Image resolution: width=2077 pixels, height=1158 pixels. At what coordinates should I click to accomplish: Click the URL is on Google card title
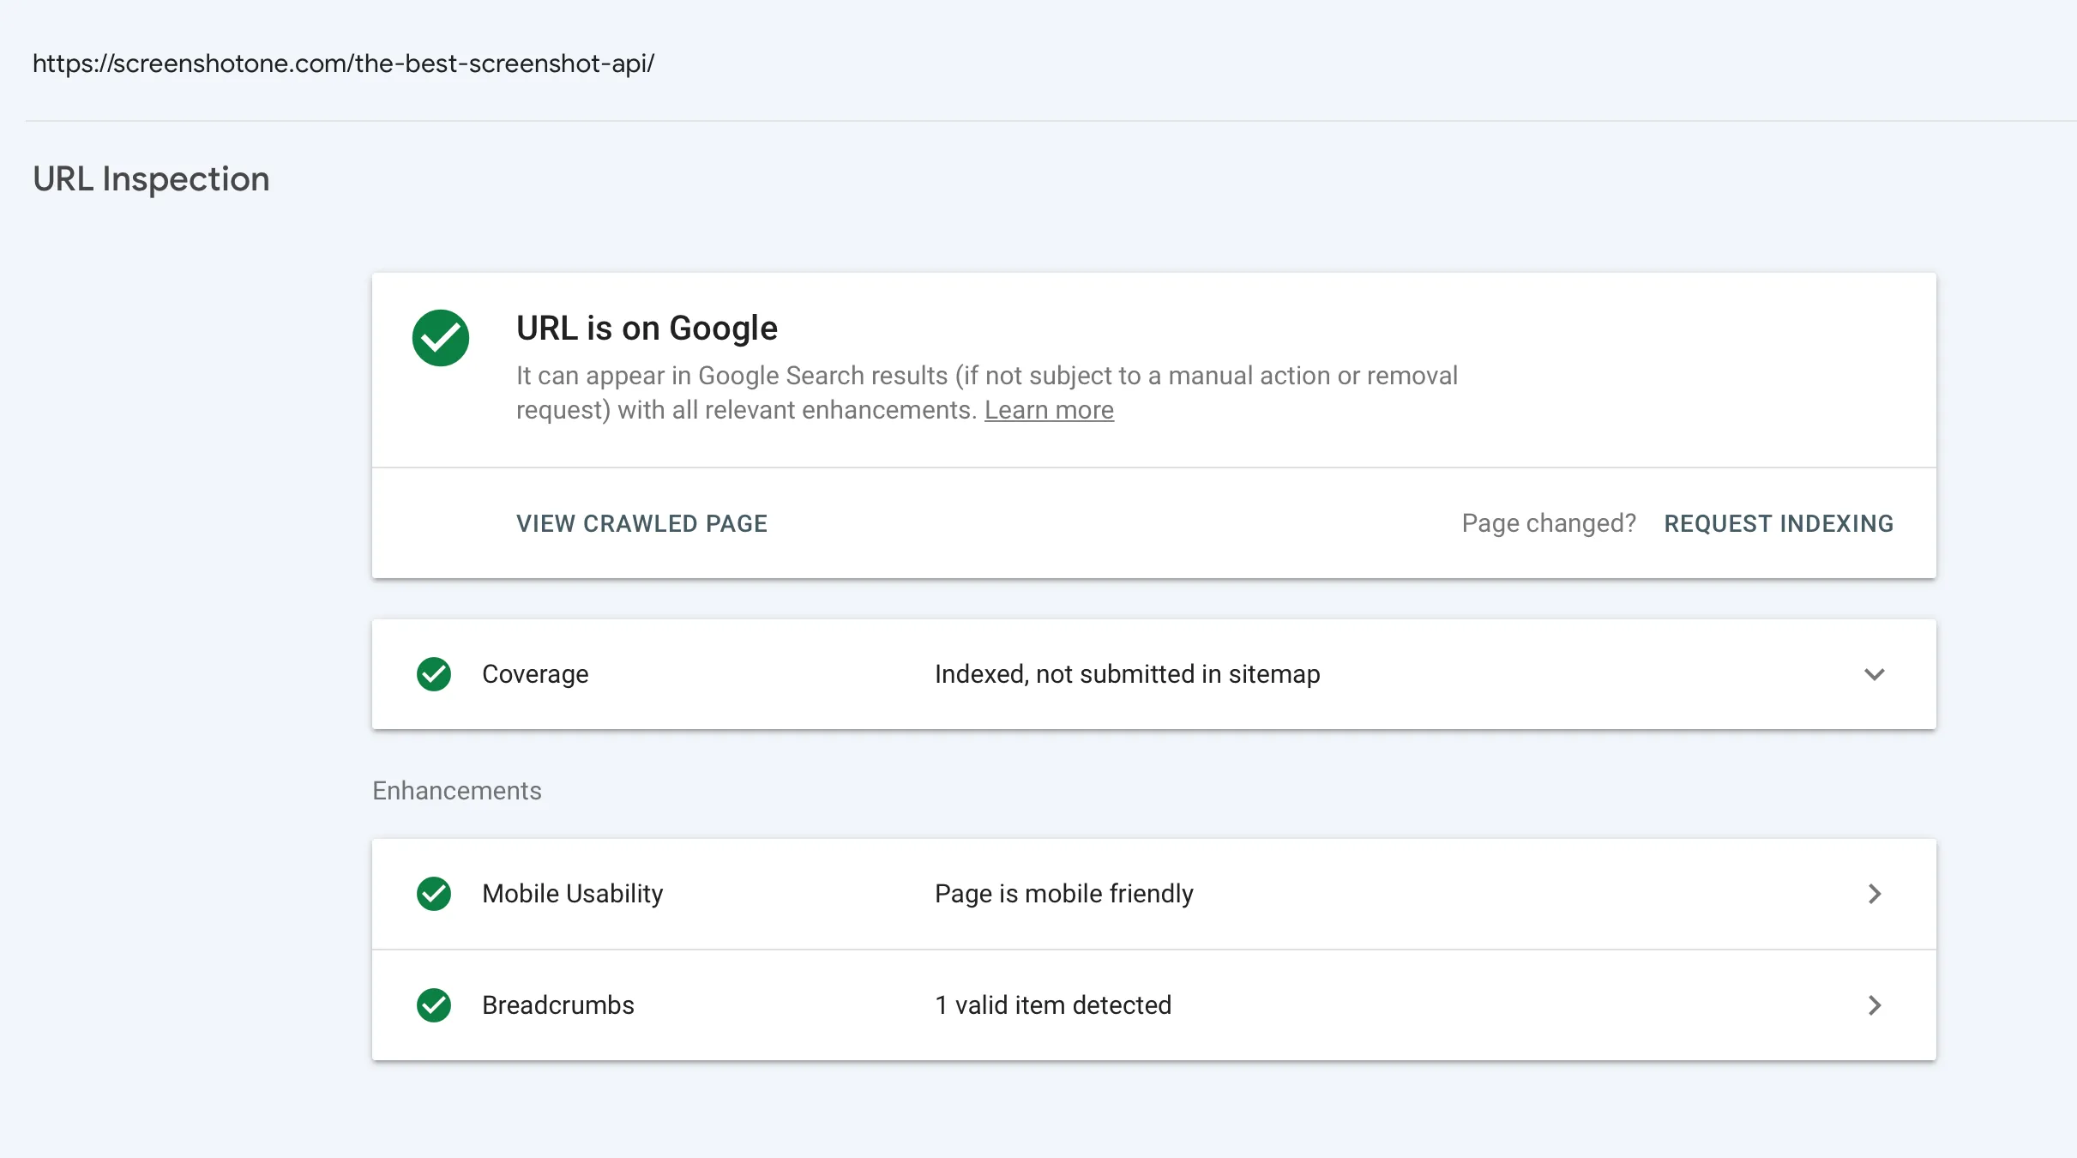point(646,328)
